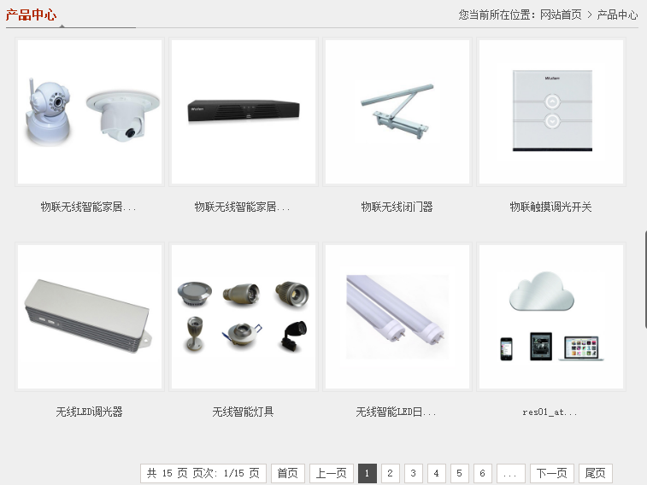Jump to page 6 in pagination
The image size is (647, 485).
pyautogui.click(x=483, y=473)
